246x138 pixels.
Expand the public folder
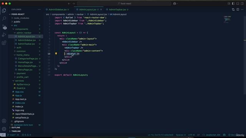[17, 22]
